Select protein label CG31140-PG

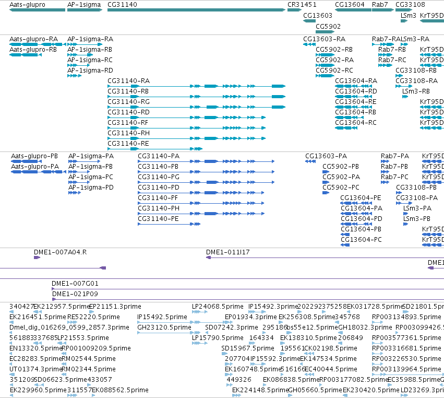click(159, 177)
